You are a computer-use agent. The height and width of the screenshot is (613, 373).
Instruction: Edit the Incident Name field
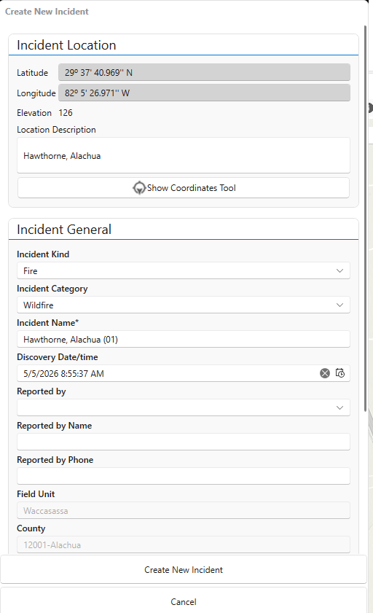coord(183,340)
